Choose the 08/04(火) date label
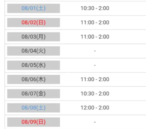The height and width of the screenshot is (129, 146). coord(34,51)
